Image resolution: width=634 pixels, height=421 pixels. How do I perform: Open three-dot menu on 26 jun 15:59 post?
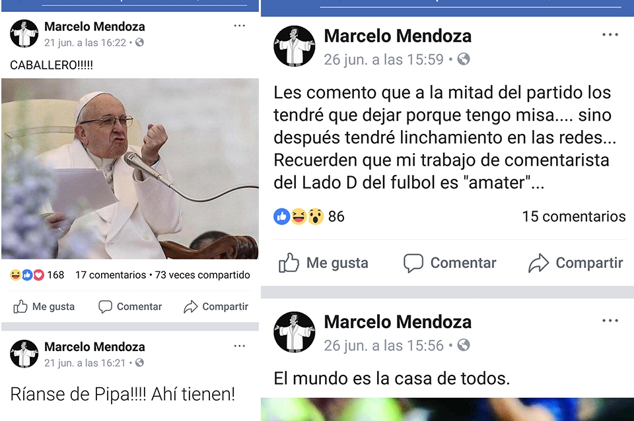click(x=610, y=35)
